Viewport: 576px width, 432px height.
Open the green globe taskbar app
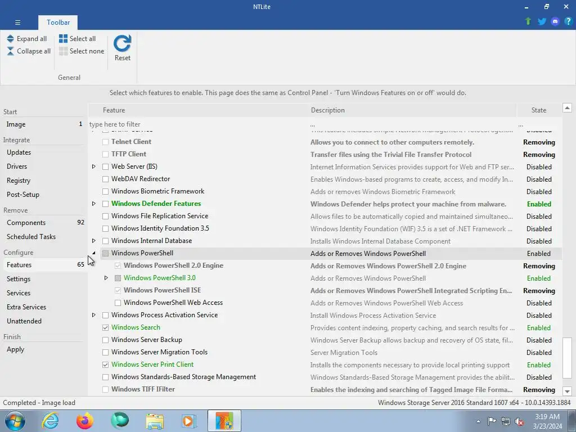(x=120, y=421)
